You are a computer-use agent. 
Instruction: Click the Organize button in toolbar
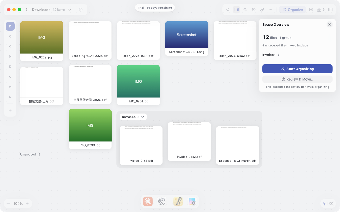pyautogui.click(x=292, y=10)
